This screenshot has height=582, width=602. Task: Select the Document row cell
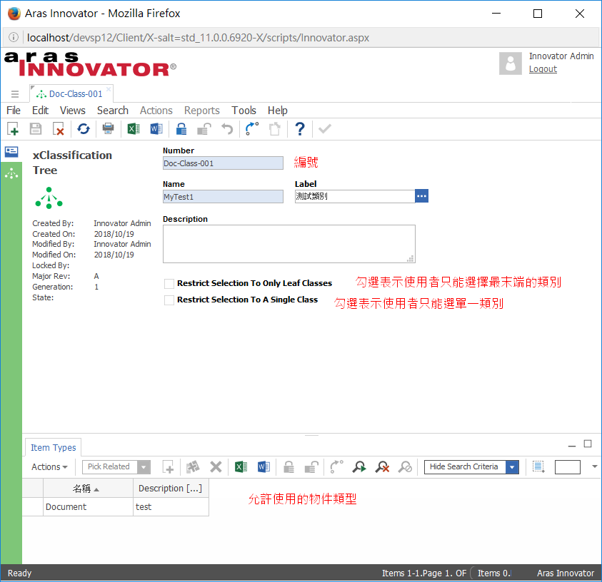pyautogui.click(x=88, y=507)
